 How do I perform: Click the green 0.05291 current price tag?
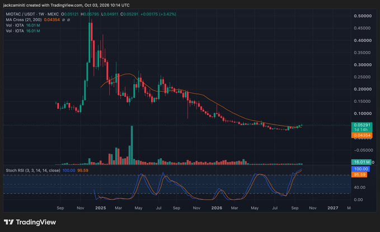point(362,125)
